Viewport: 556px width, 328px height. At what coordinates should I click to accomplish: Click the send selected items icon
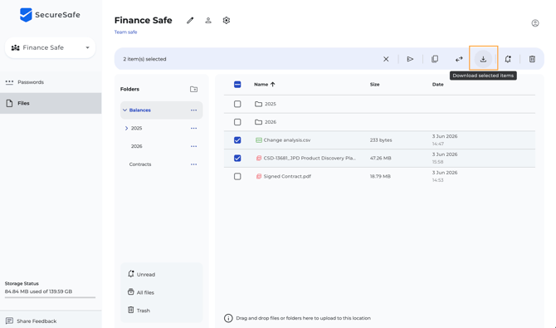pyautogui.click(x=410, y=59)
